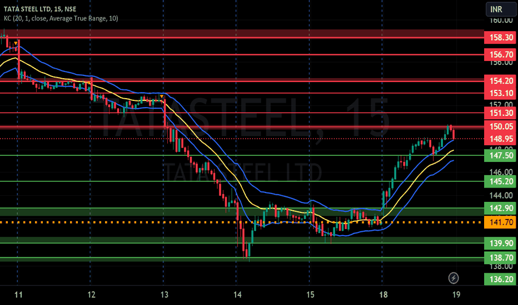Screen dimensions: 518x305
Task: Click date 19 on time axis
Action: tap(456, 294)
